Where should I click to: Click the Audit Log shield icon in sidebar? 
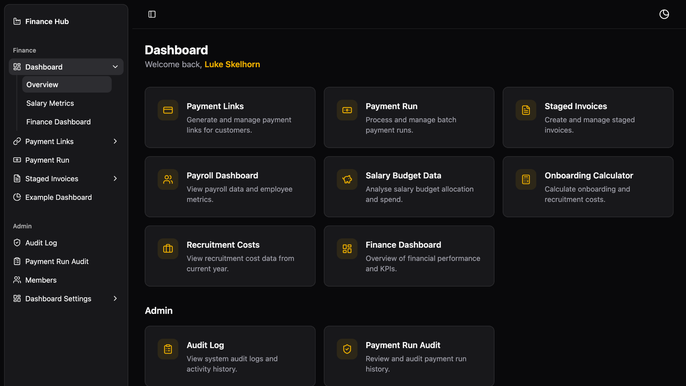point(17,243)
